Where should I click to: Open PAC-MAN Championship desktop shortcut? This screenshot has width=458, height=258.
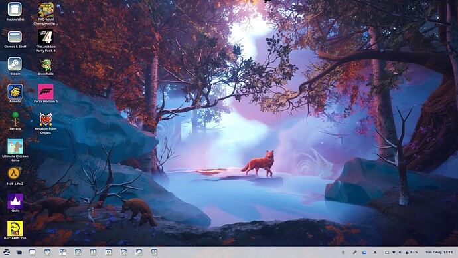pos(46,13)
